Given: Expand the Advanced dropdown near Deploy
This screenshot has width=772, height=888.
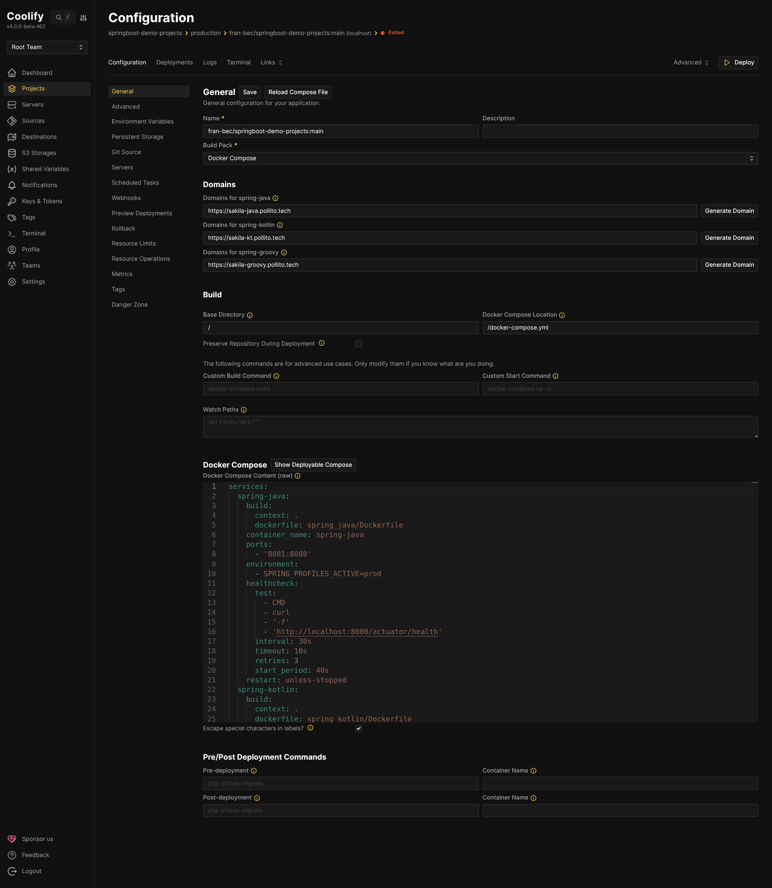Looking at the screenshot, I should click(x=690, y=62).
